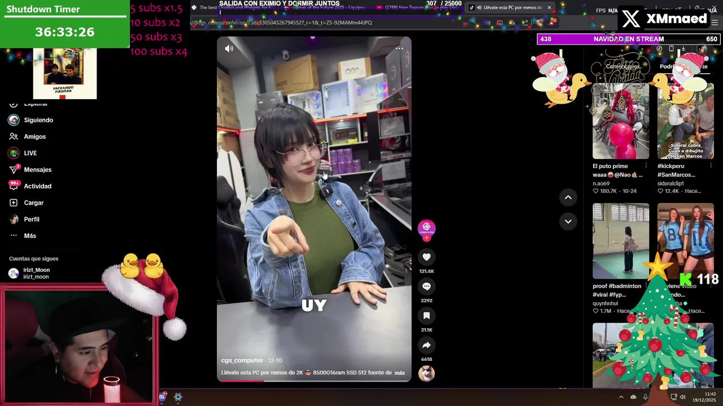Viewport: 723px width, 406px height.
Task: Click the Actividad notification badge icon
Action: tap(14, 185)
